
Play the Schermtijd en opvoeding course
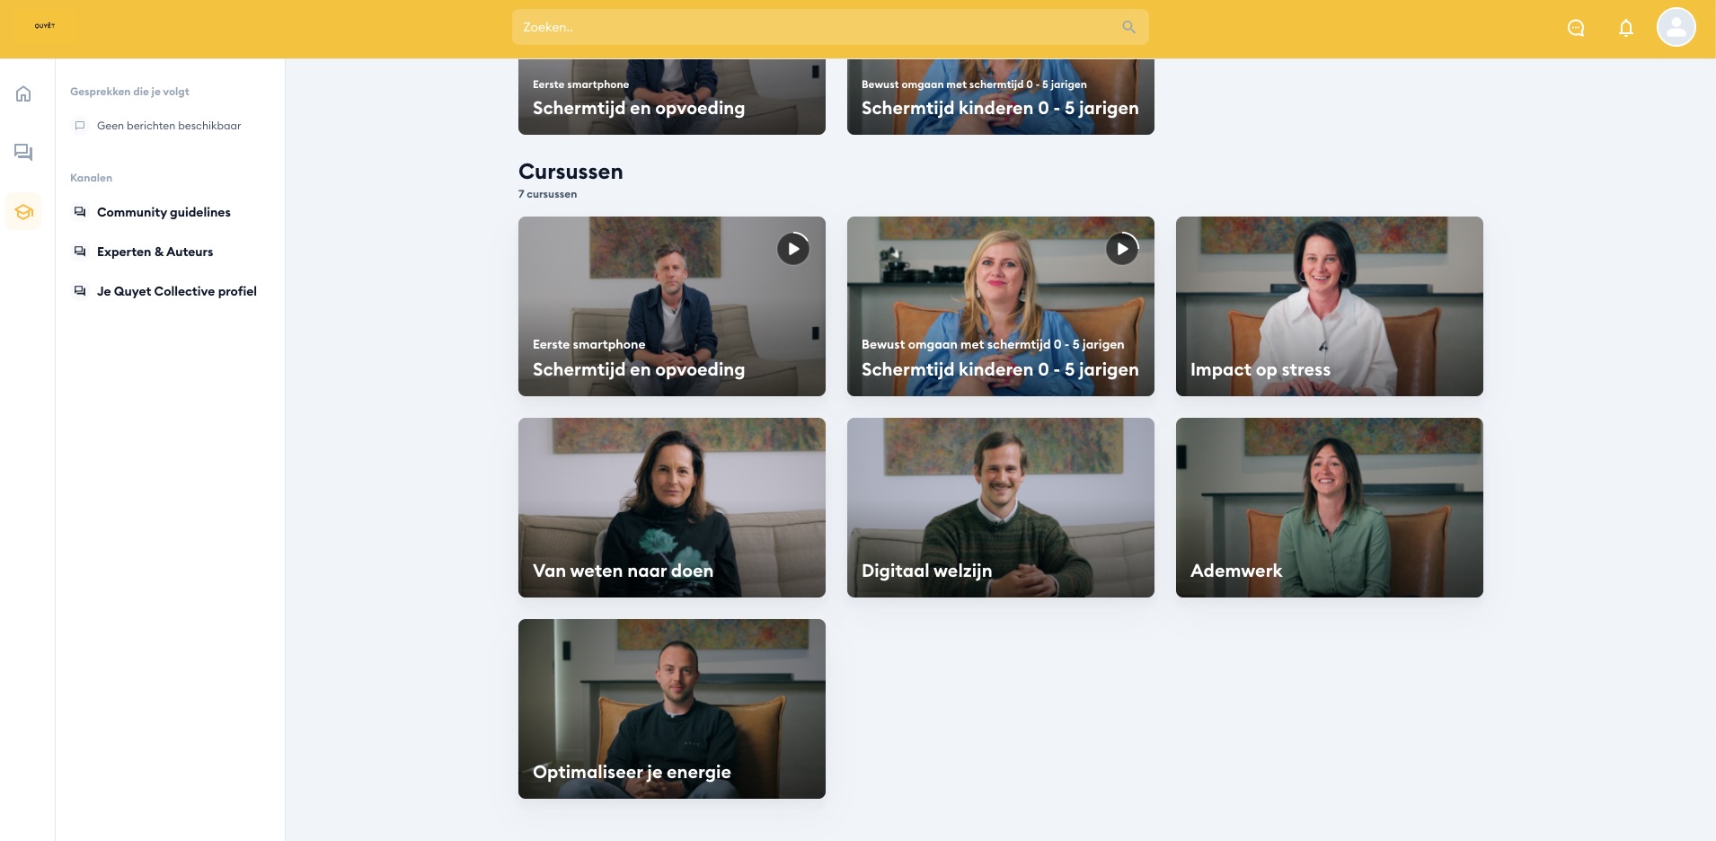(x=793, y=249)
